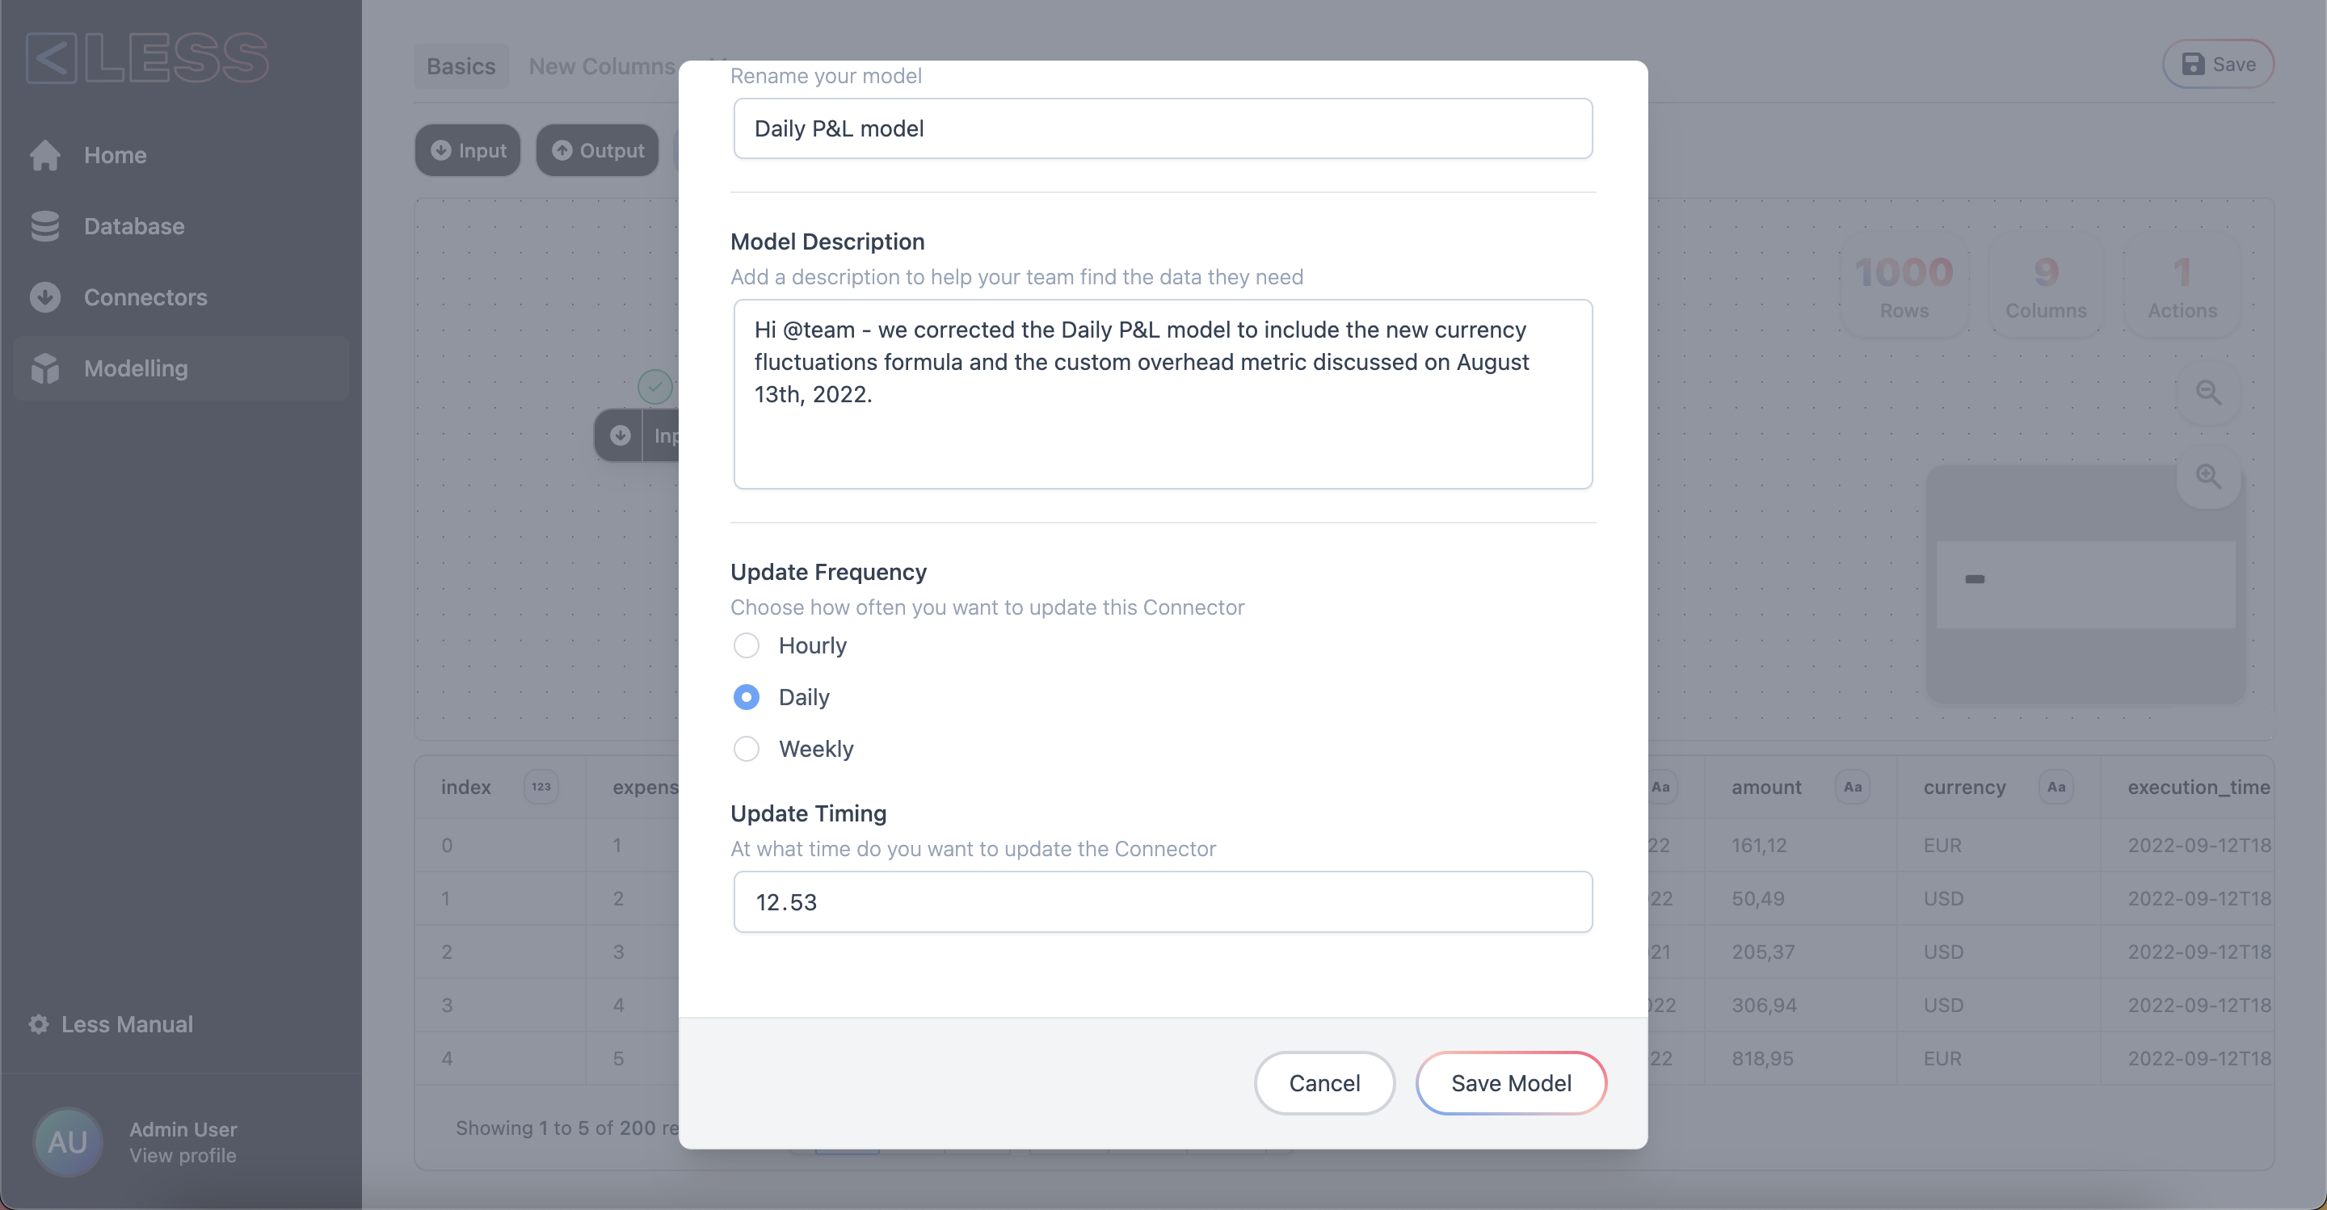Switch to the Basics tab
Screen dimensions: 2327x1210
coord(461,66)
